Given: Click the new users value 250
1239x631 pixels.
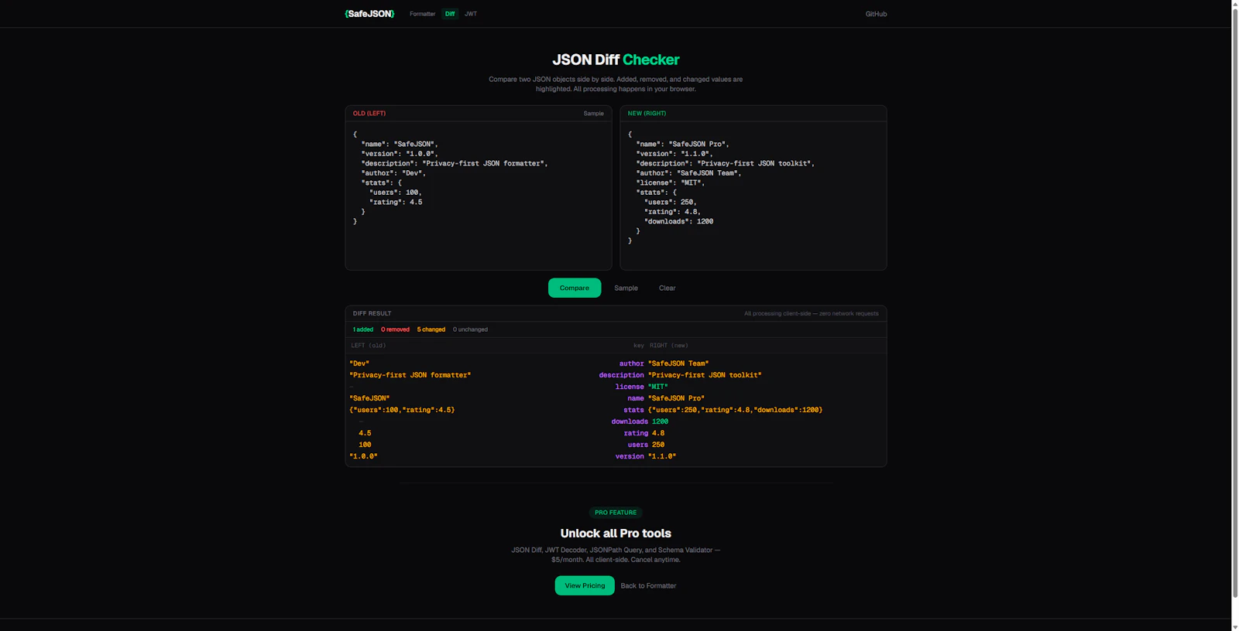Looking at the screenshot, I should pos(658,445).
